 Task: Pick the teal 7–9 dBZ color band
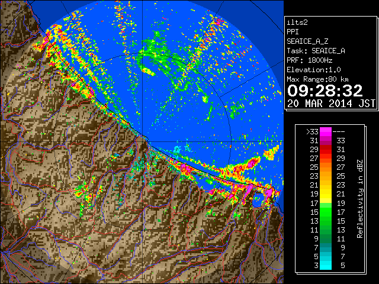[x=326, y=247]
